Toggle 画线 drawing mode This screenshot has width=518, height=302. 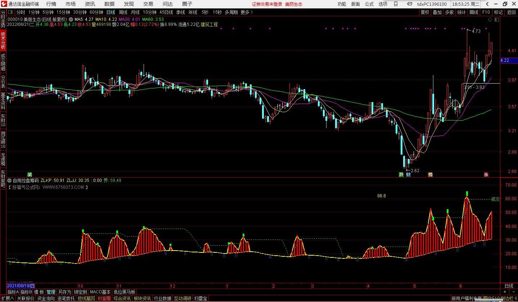(x=474, y=12)
